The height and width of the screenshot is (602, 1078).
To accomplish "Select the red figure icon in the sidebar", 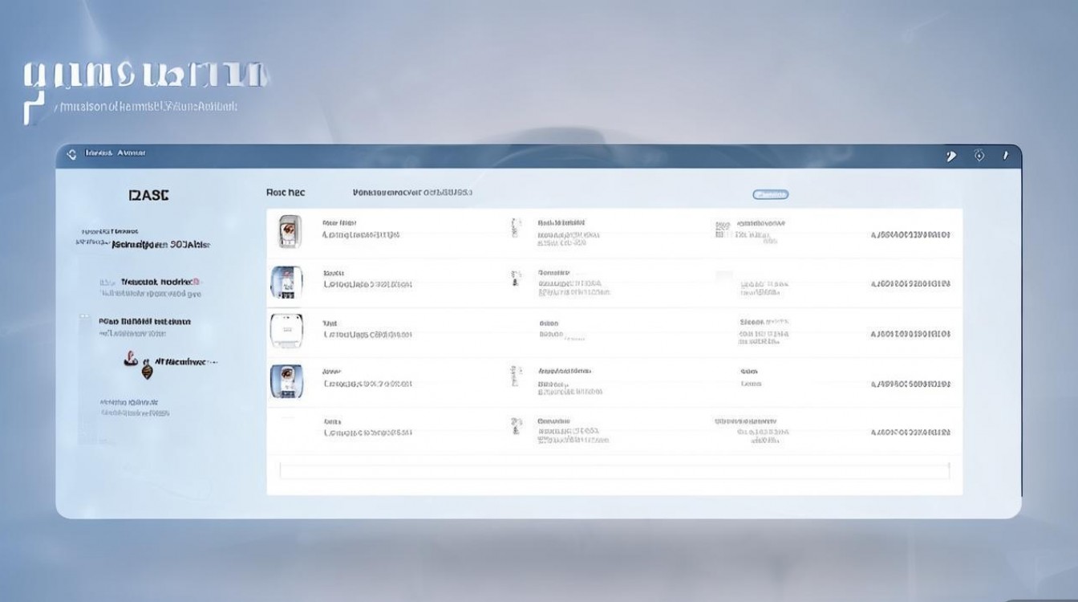I will [129, 359].
